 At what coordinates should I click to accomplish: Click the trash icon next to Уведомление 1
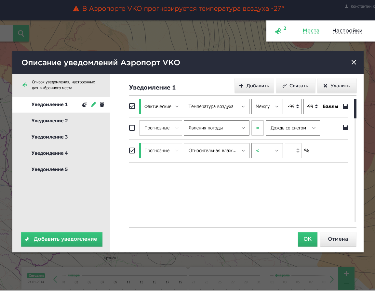pyautogui.click(x=102, y=104)
